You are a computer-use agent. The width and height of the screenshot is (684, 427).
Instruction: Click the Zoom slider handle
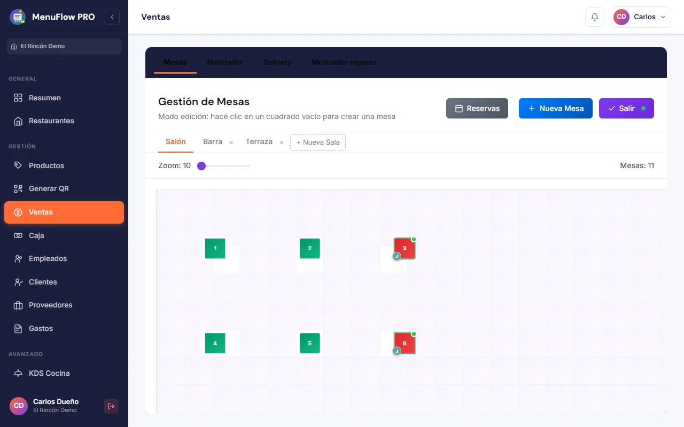pos(201,166)
